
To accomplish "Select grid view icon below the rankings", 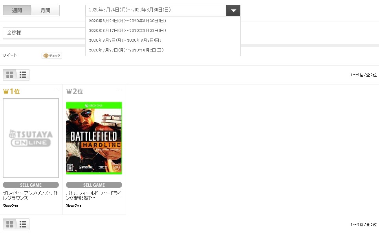I will tap(10, 224).
